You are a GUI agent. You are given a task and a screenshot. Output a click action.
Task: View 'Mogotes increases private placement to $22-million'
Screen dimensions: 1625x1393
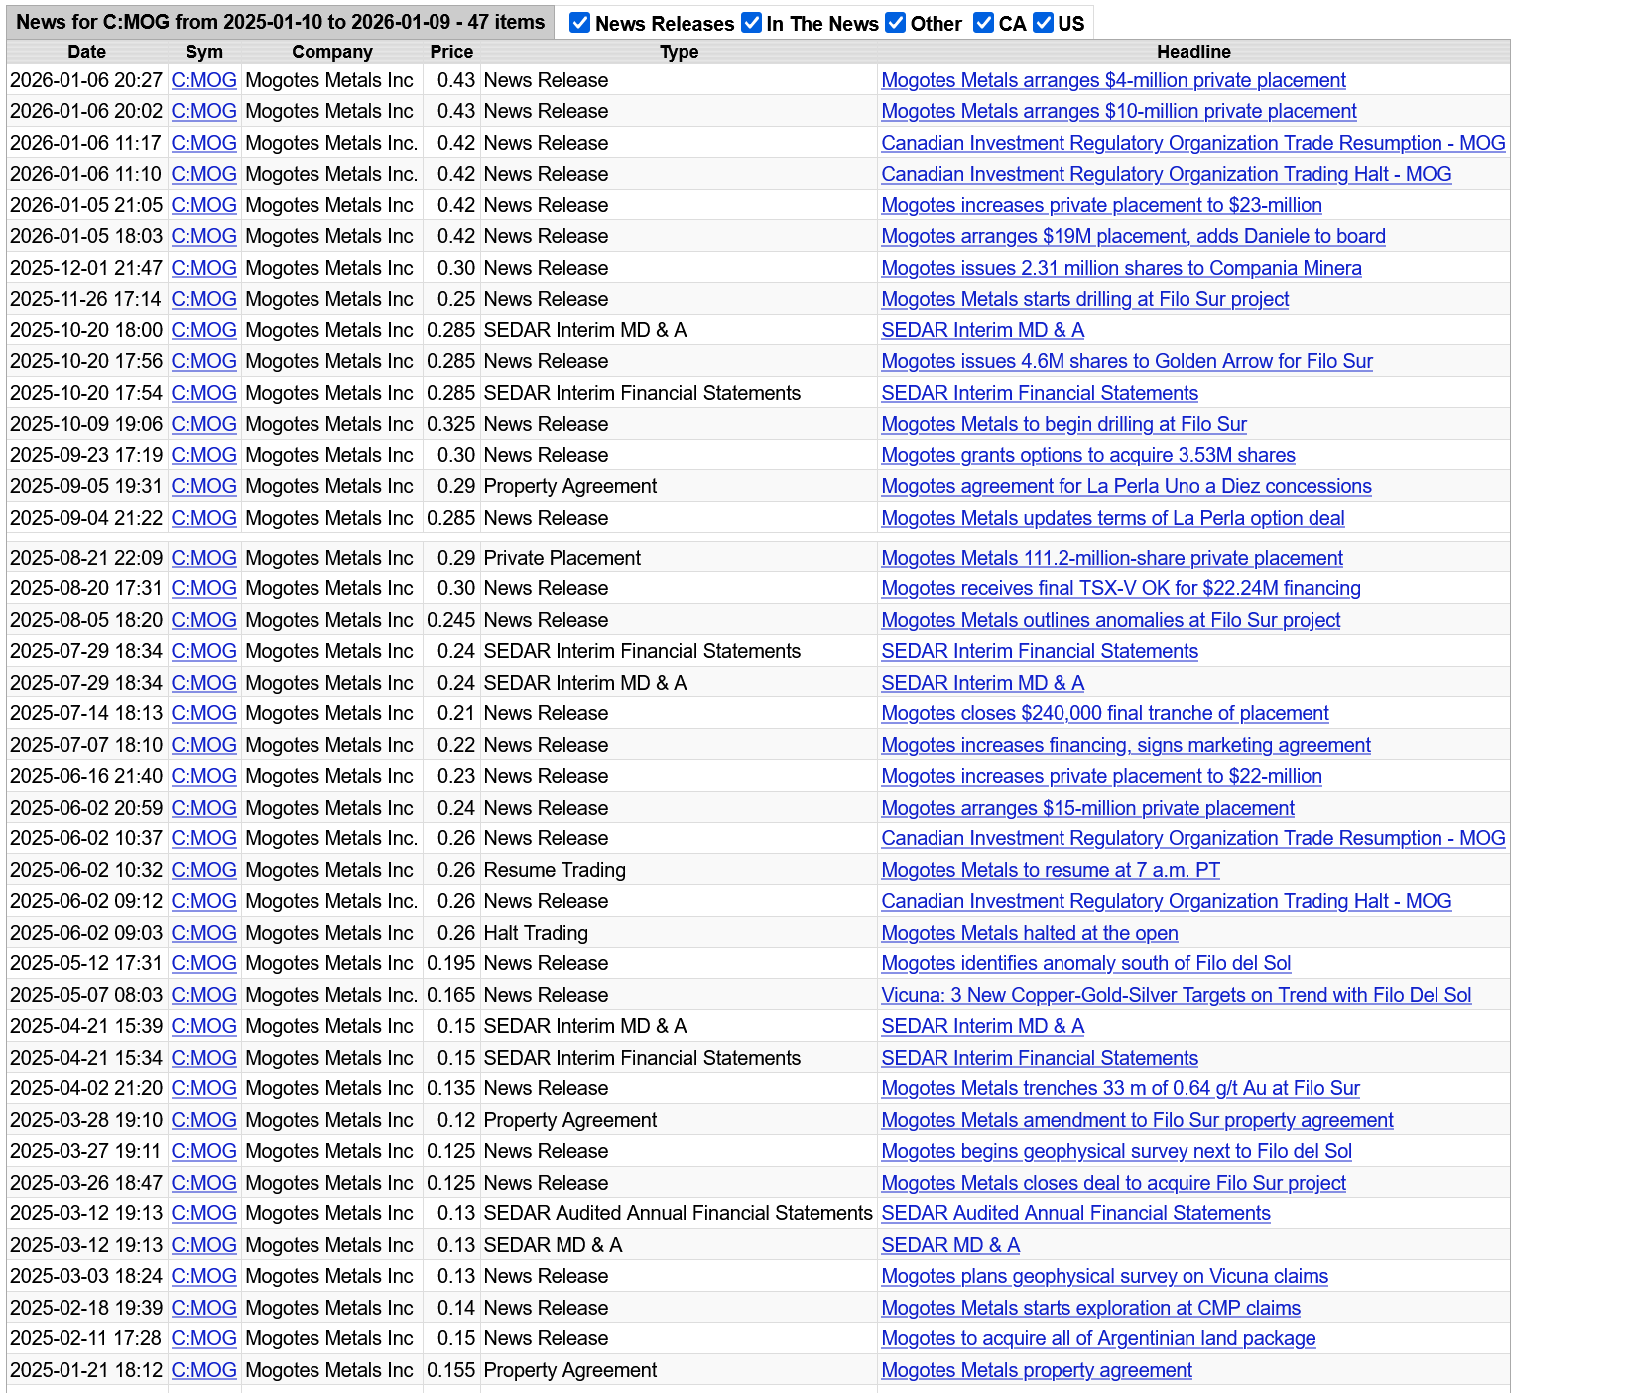(1101, 776)
